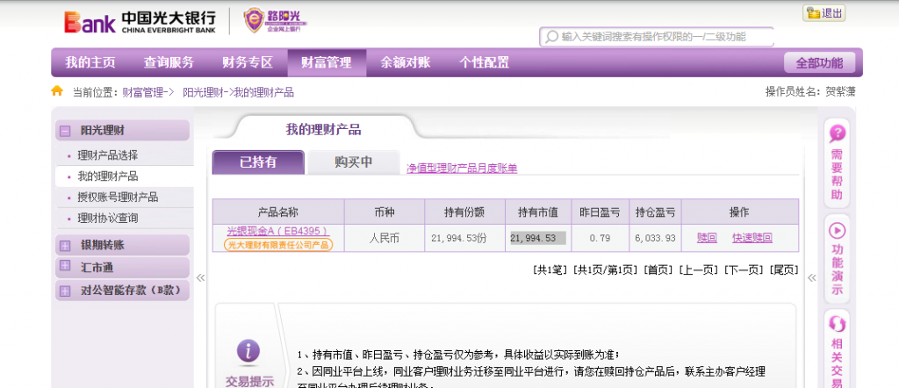899x388 pixels.
Task: Expand the 汇市通 menu section
Action: 65,267
